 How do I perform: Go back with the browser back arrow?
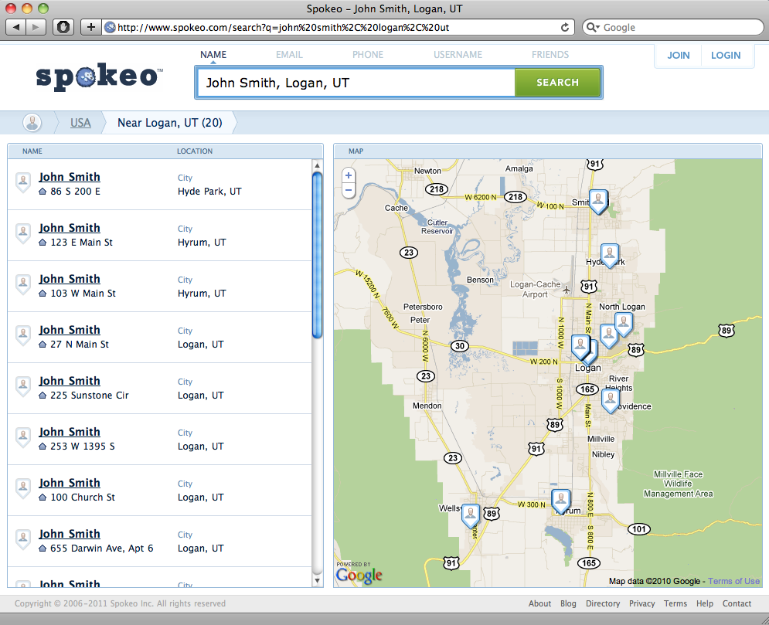(16, 27)
